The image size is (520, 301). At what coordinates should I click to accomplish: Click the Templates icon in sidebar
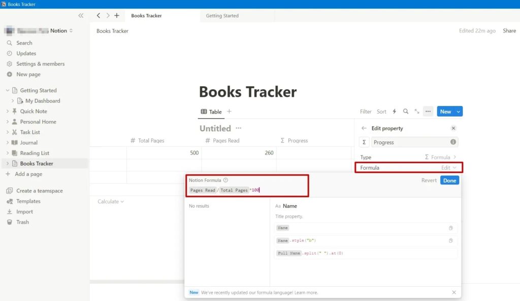9,201
